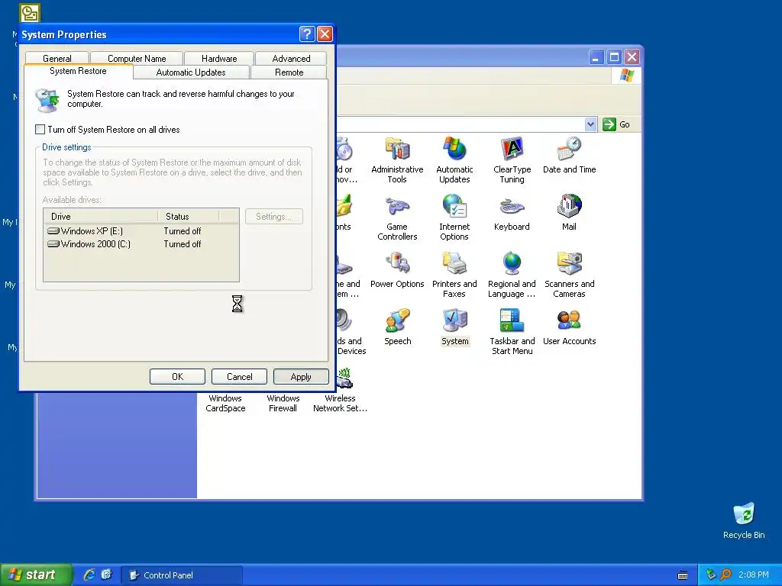Open Scanners and Cameras
The width and height of the screenshot is (782, 586).
click(x=569, y=275)
